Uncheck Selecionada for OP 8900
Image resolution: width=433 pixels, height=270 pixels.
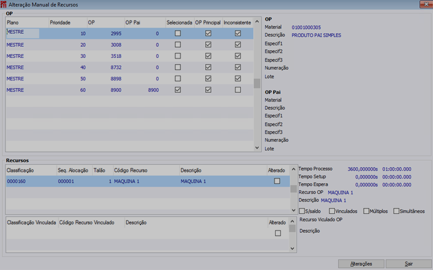(178, 90)
